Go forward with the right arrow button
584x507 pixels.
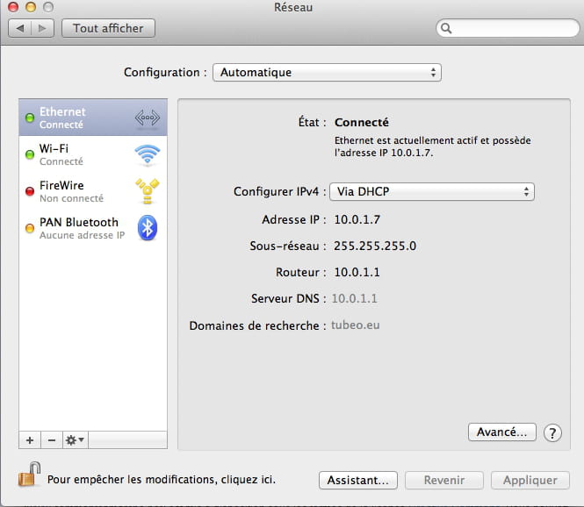42,28
